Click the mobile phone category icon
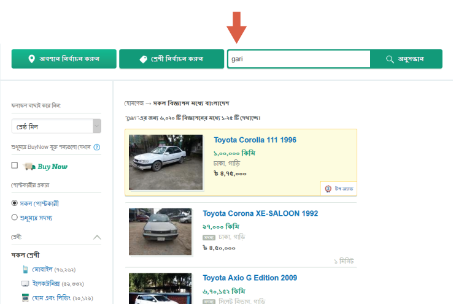The height and width of the screenshot is (304, 453). point(25,270)
